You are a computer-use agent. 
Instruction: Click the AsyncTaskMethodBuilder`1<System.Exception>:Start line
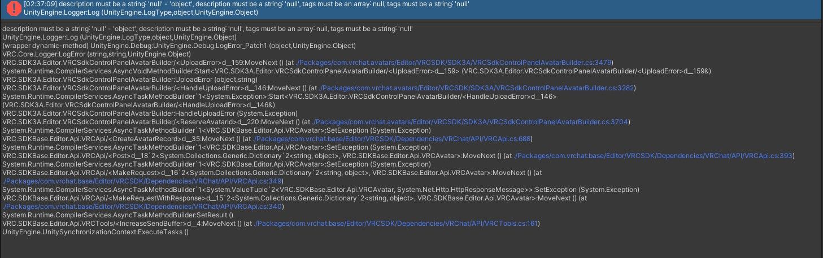tap(280, 96)
